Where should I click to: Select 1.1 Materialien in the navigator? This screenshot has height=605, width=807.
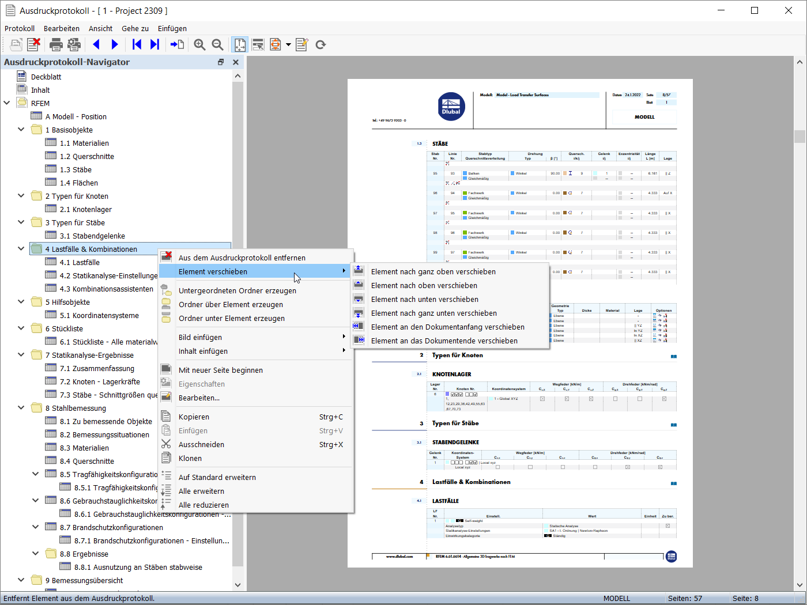[84, 143]
